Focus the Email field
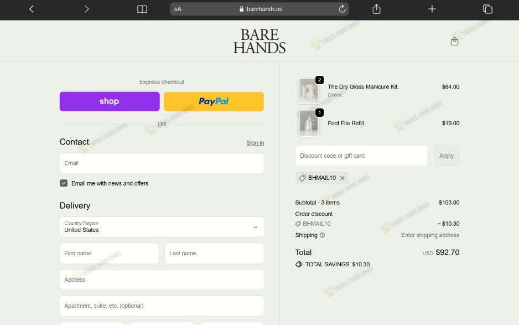The image size is (519, 325). tap(162, 163)
